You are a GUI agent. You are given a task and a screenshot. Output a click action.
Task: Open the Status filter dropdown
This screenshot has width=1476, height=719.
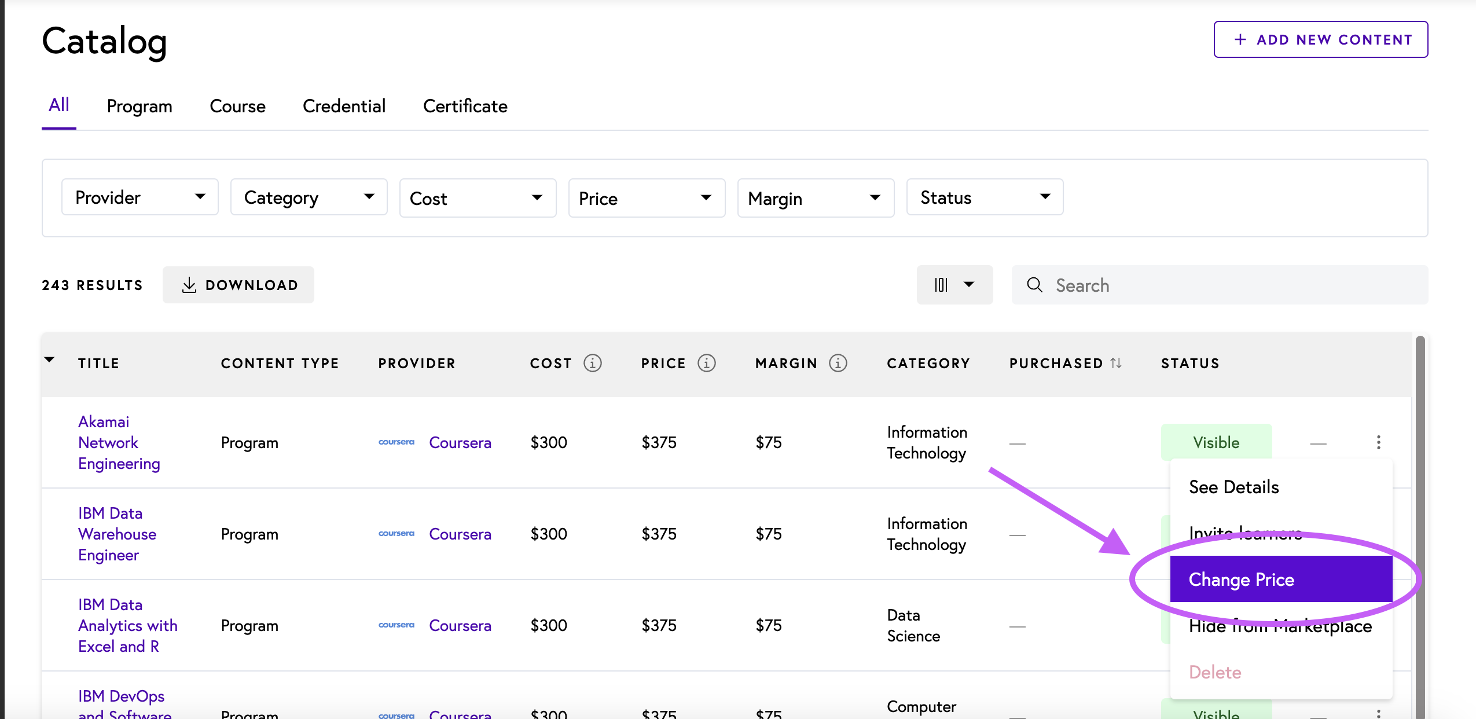tap(985, 197)
